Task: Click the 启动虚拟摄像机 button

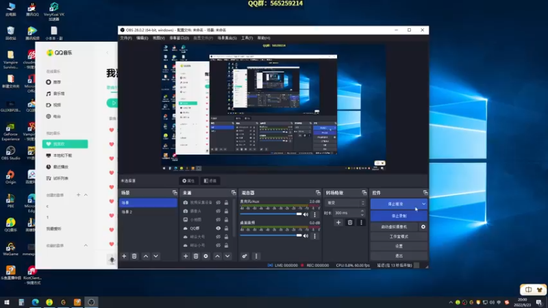Action: pos(395,227)
